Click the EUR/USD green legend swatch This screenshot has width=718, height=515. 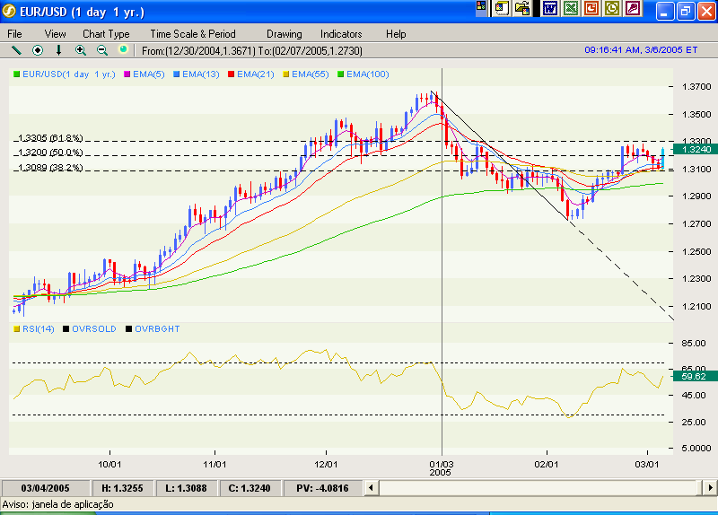(x=17, y=74)
